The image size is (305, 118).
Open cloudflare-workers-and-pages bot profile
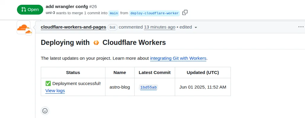(x=74, y=27)
